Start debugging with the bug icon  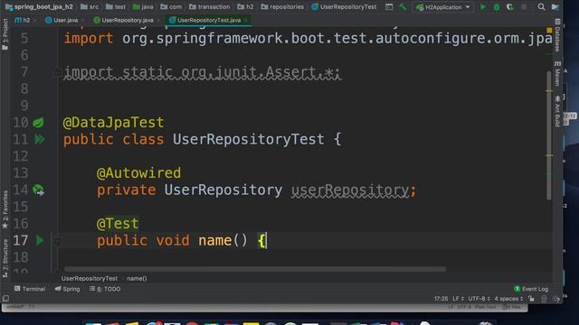tap(497, 7)
